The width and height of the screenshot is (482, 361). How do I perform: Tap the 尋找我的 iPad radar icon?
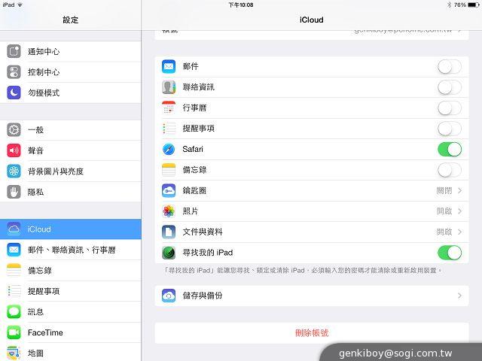169,253
